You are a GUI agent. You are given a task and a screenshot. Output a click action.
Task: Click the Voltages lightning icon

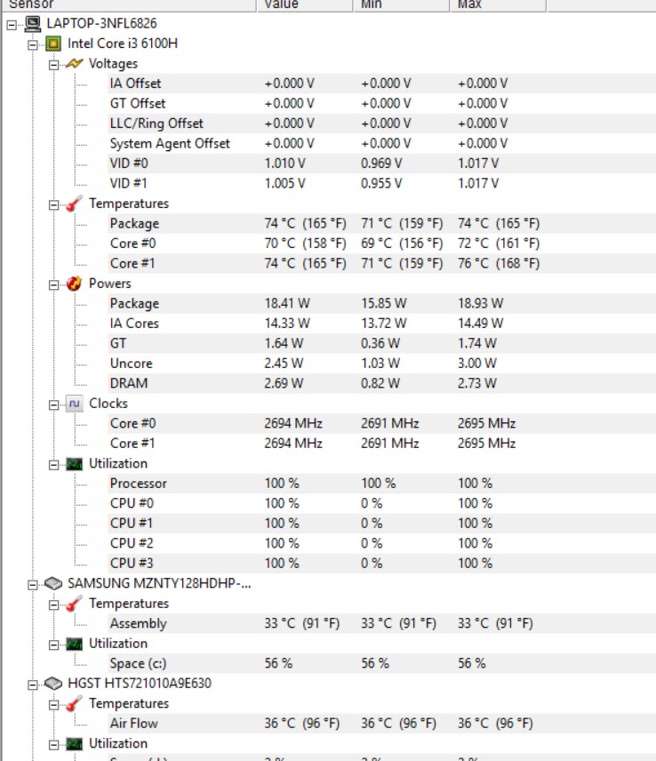pyautogui.click(x=75, y=63)
